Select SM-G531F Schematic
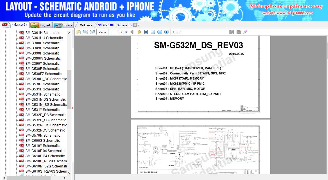The image size is (328, 180). pyautogui.click(x=43, y=89)
